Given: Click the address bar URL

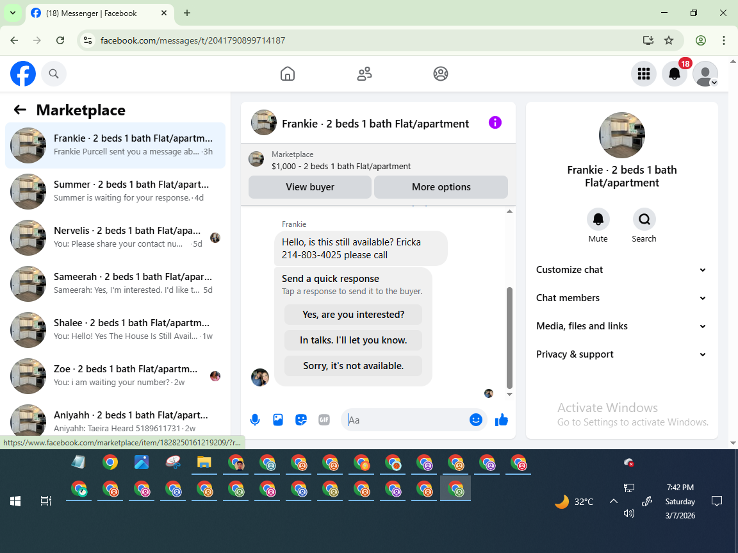Looking at the screenshot, I should tap(193, 40).
